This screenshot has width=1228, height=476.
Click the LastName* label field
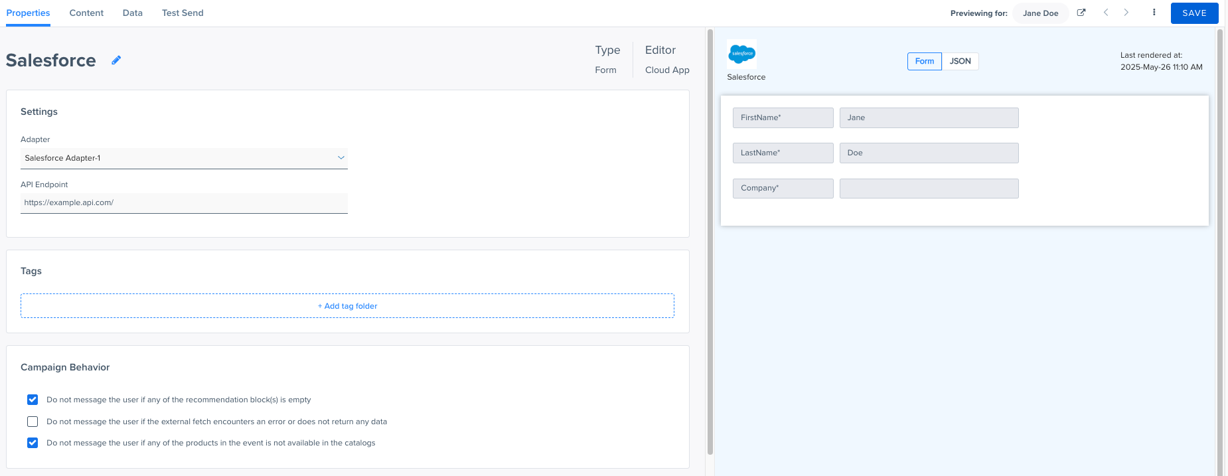783,153
